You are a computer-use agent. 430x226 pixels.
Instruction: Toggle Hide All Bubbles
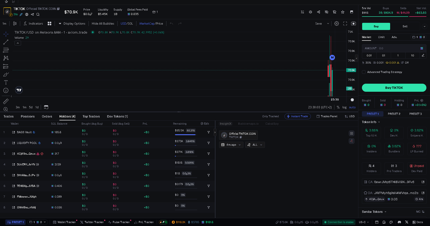click(x=103, y=24)
